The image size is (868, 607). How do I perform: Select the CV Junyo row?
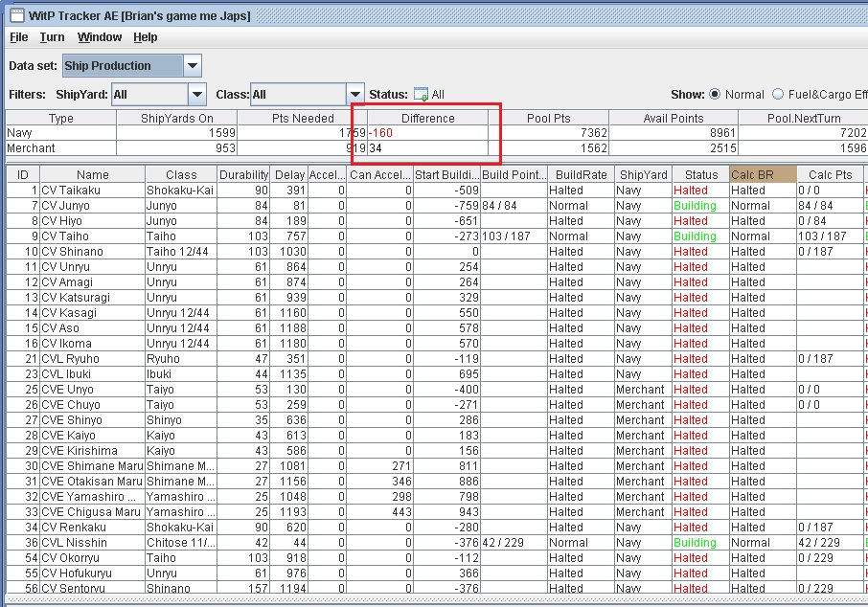pos(437,206)
